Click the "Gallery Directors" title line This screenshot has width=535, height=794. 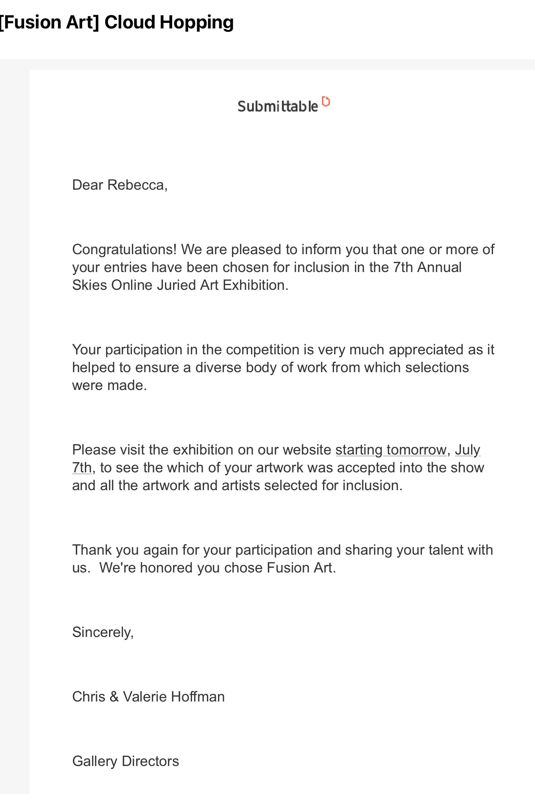click(125, 761)
